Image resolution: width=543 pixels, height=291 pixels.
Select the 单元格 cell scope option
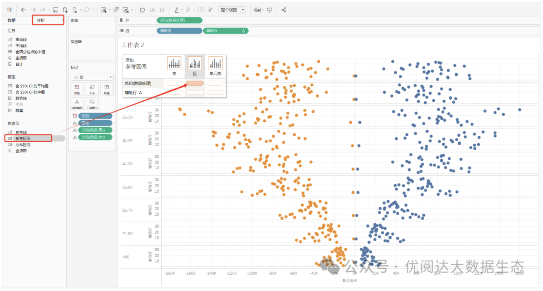215,66
